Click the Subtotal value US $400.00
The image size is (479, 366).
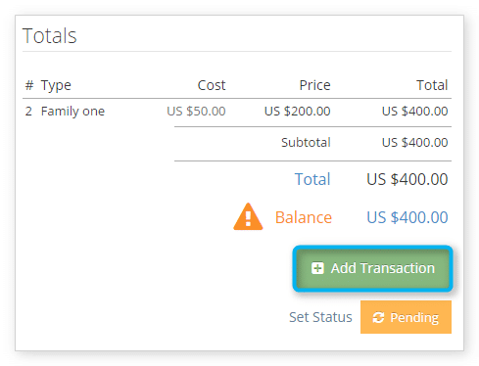tap(414, 143)
